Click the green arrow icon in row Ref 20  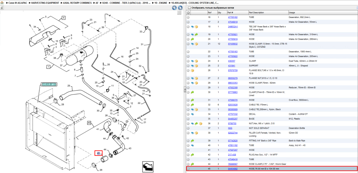pyautogui.click(x=192, y=39)
